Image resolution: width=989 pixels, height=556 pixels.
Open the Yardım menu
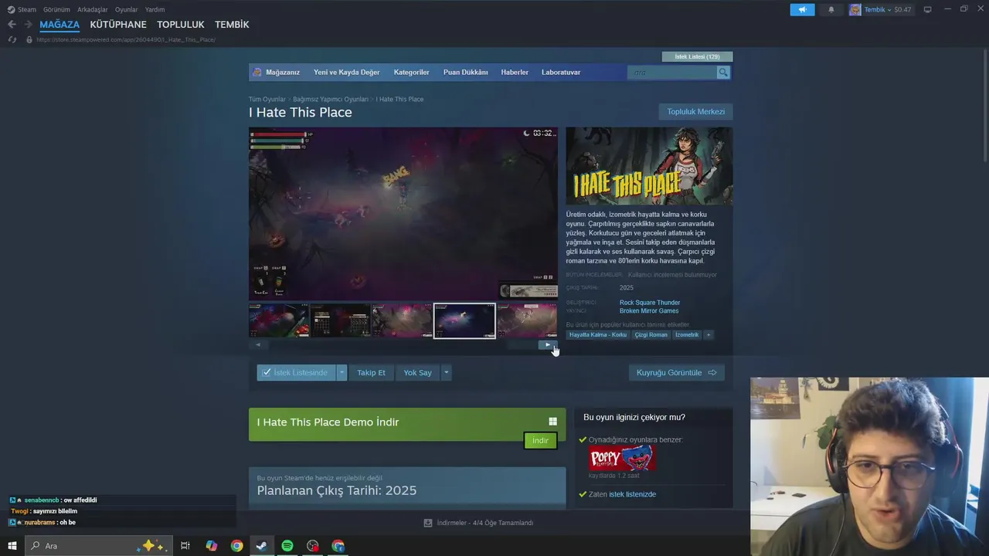pyautogui.click(x=155, y=9)
